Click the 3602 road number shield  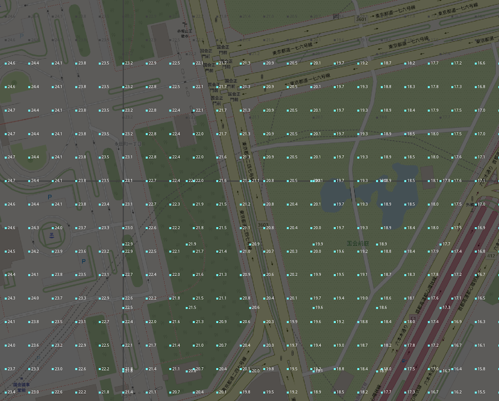(x=263, y=224)
